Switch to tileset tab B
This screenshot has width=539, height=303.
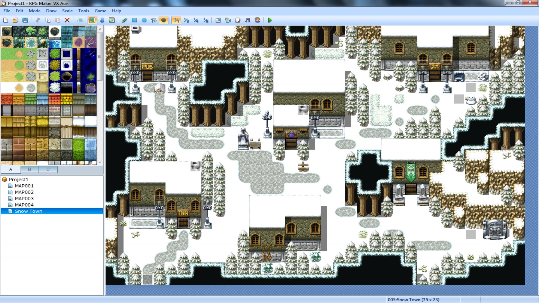[29, 169]
